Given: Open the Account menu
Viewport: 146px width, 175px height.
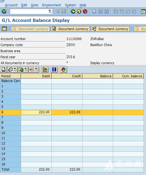Looking at the screenshot, I should [11, 5].
